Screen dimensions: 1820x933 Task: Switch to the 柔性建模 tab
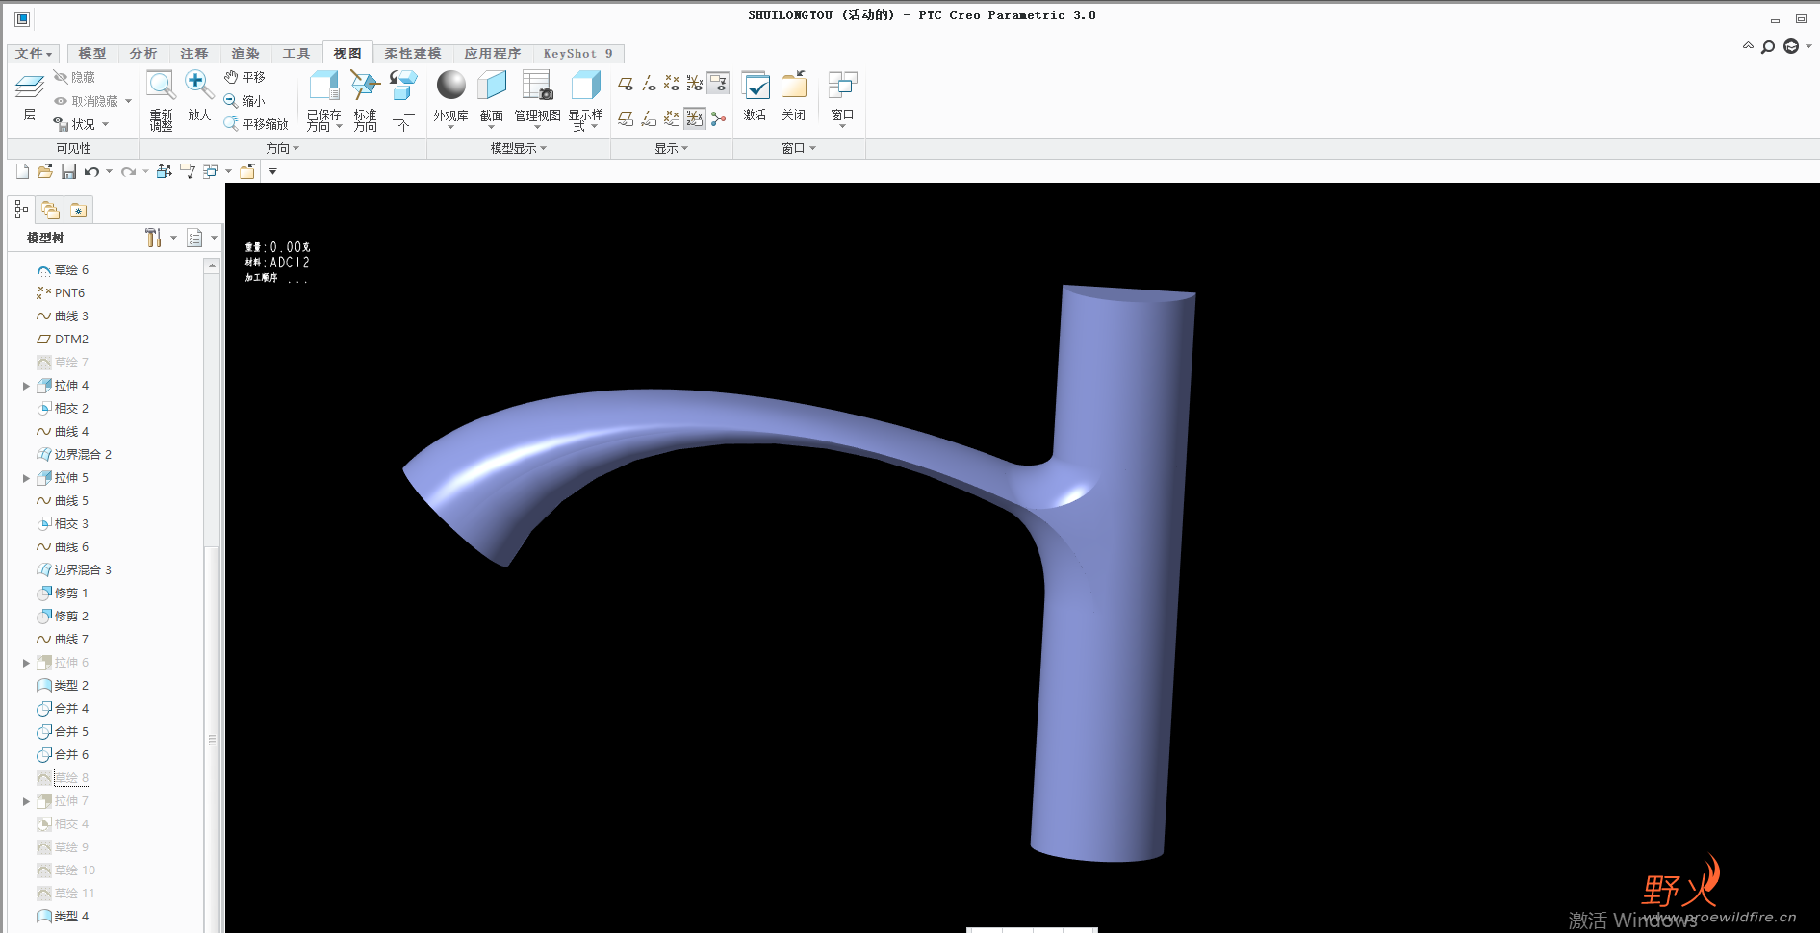click(413, 54)
